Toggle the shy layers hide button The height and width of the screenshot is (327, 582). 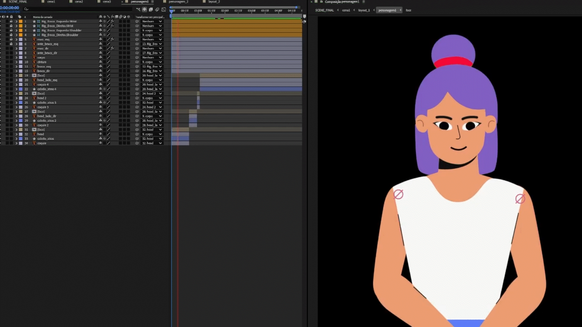[x=145, y=10]
